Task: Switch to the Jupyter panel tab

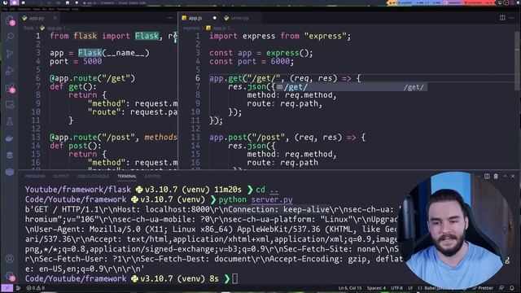Action: 152,177
